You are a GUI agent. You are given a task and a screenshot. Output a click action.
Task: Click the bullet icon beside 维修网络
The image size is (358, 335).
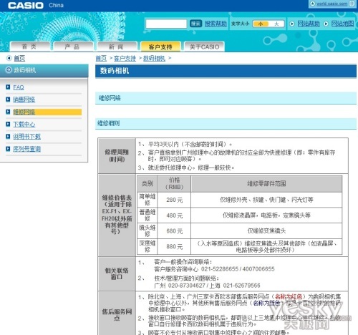tap(8, 112)
